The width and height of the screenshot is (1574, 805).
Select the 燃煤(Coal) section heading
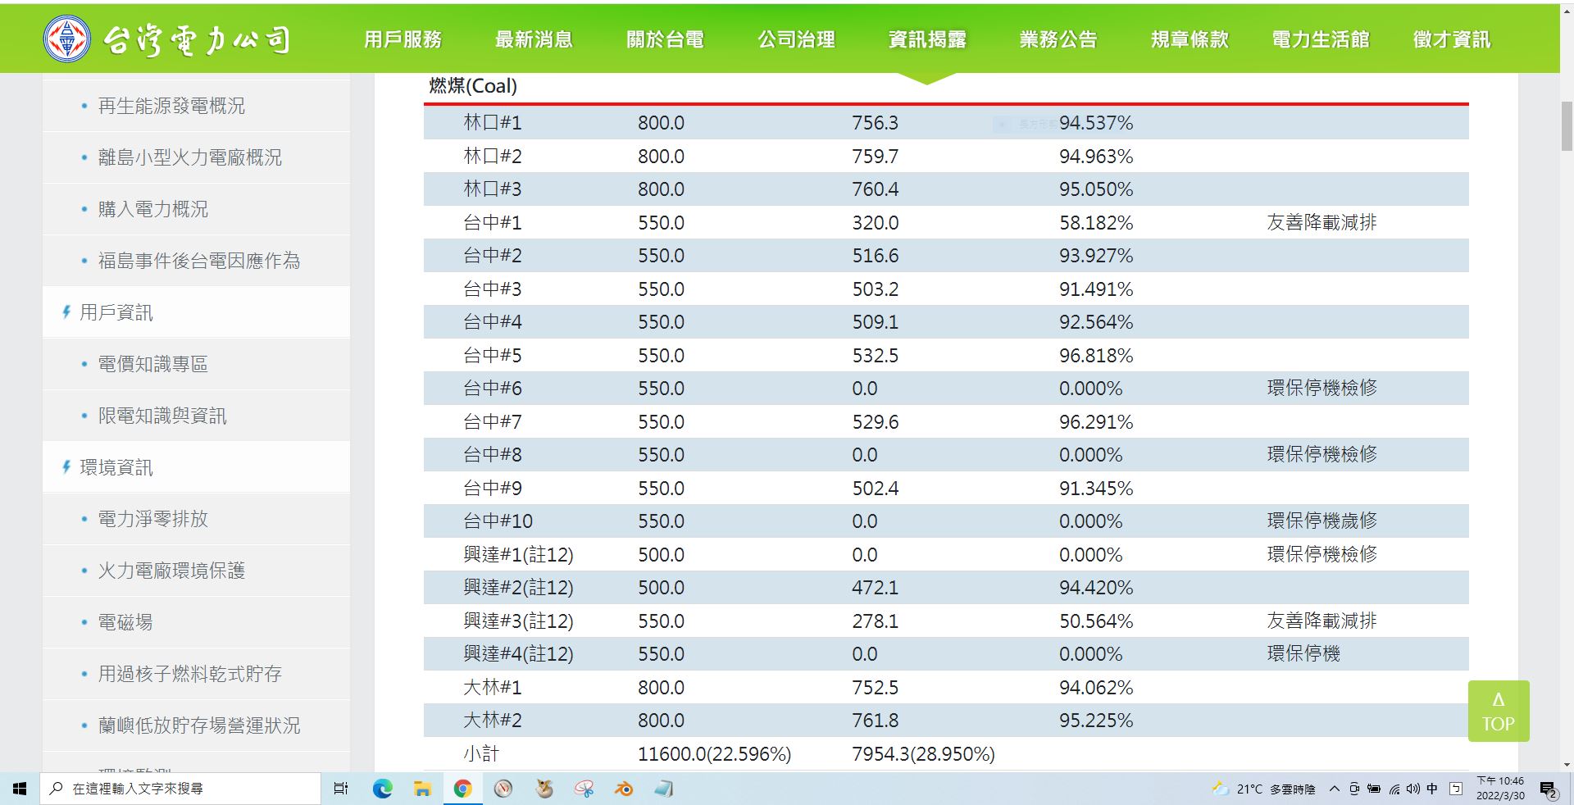point(473,86)
